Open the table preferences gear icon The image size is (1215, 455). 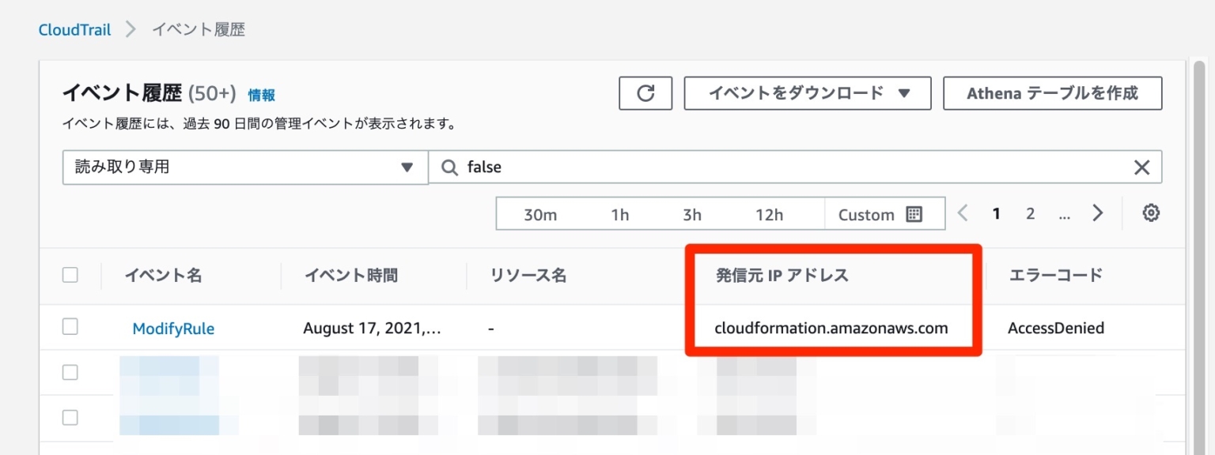pyautogui.click(x=1151, y=212)
